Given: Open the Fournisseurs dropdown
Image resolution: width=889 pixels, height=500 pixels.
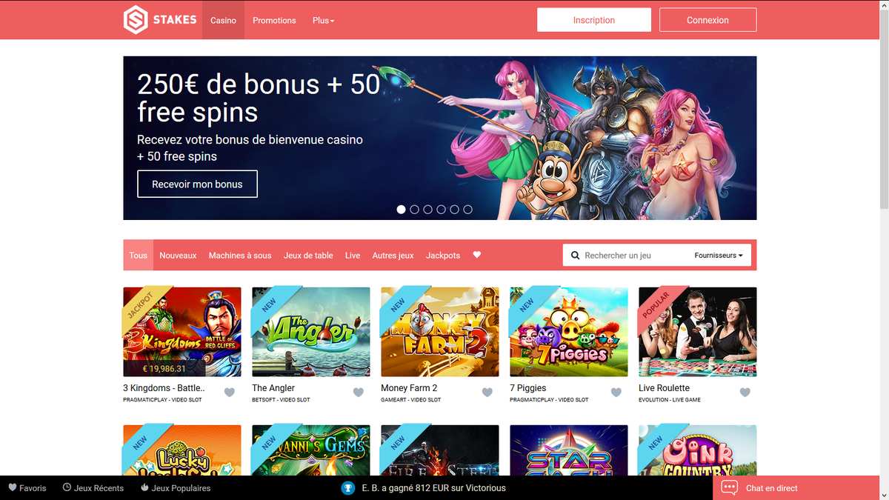Looking at the screenshot, I should [719, 256].
